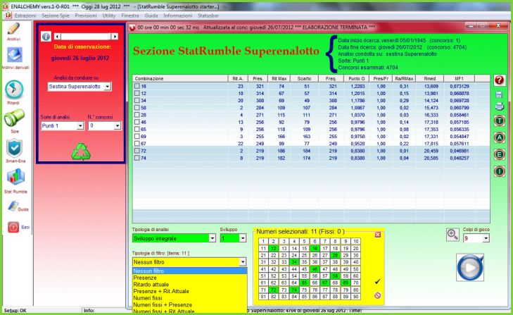Open the N. concorsi dropdown
The height and width of the screenshot is (315, 513).
(117, 126)
